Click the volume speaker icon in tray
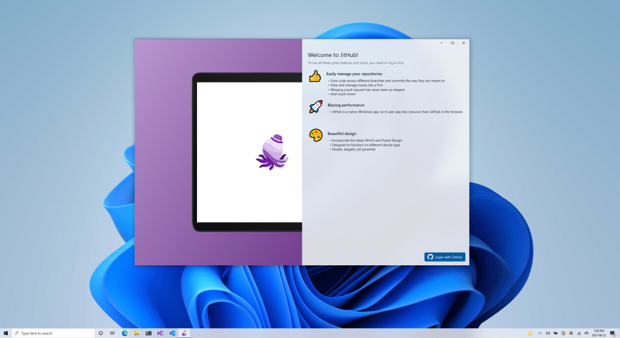 548,333
